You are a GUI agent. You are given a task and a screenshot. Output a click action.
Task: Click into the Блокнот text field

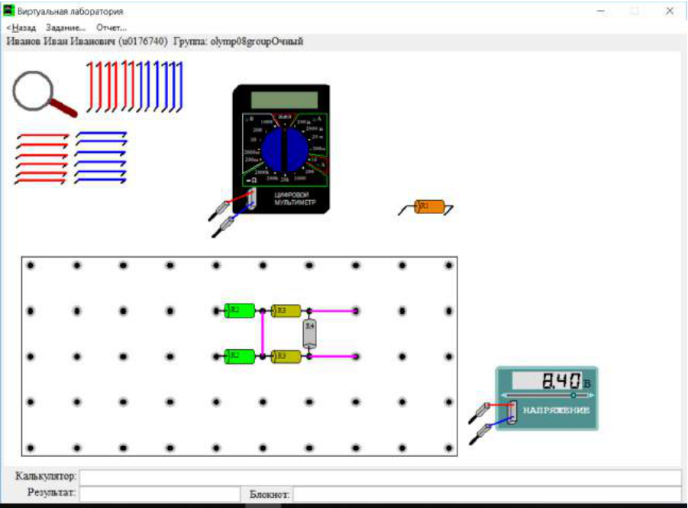(x=487, y=494)
